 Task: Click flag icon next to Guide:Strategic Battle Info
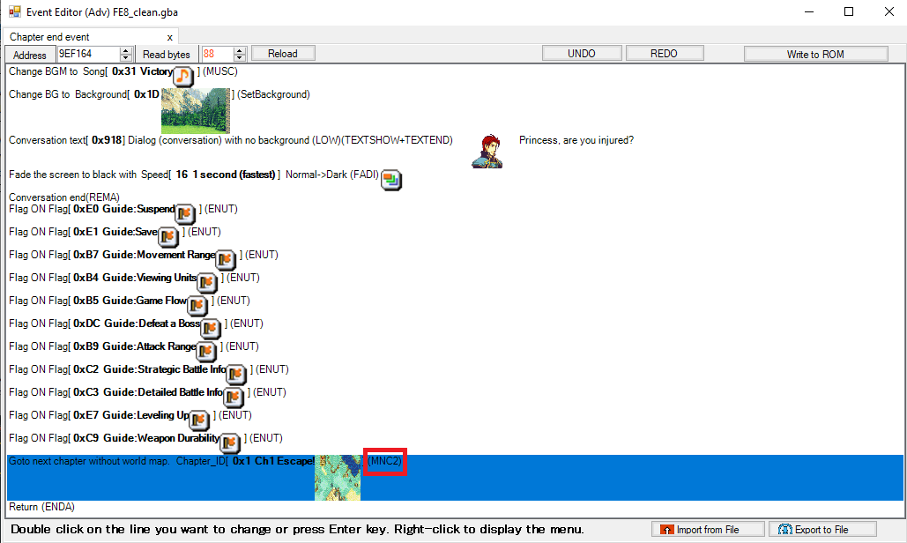pos(236,374)
